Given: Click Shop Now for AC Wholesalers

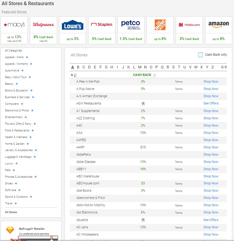Looking at the screenshot, I should (x=211, y=234).
